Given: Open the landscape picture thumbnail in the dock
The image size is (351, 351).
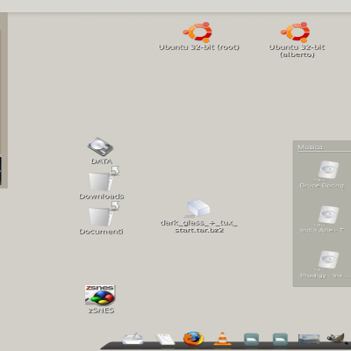Looking at the screenshot, I should (x=309, y=339).
